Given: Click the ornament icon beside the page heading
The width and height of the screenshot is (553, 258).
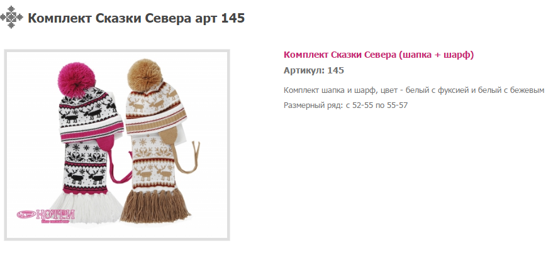Looking at the screenshot, I should (11, 17).
